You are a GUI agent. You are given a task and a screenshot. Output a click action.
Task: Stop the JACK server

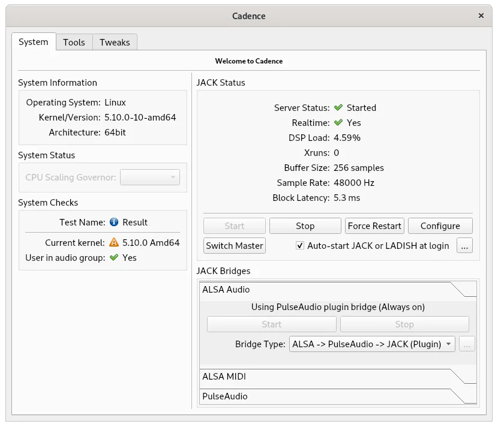(x=305, y=225)
